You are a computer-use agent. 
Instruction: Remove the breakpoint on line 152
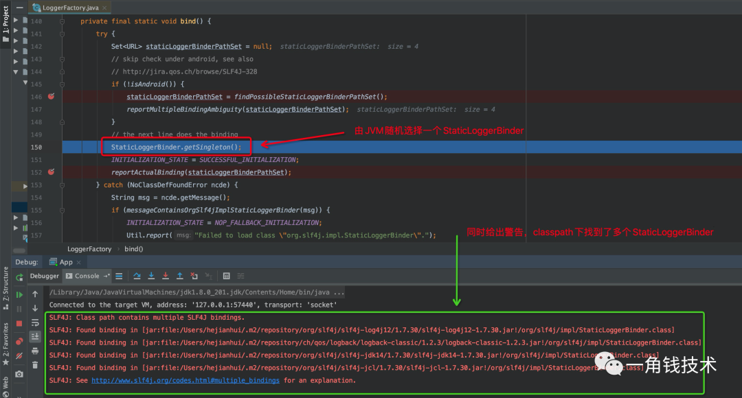click(x=51, y=172)
